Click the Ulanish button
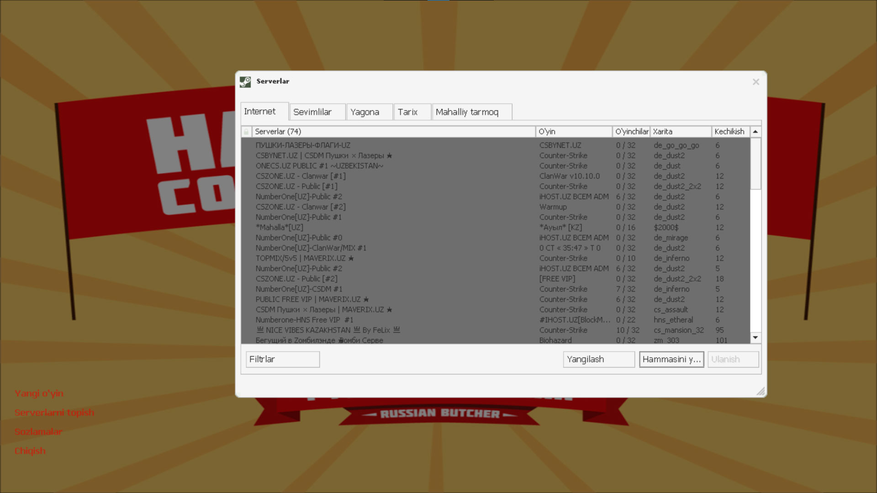 pos(733,359)
